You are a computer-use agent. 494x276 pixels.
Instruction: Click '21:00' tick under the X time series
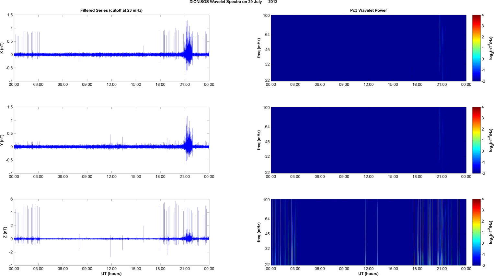click(185, 85)
